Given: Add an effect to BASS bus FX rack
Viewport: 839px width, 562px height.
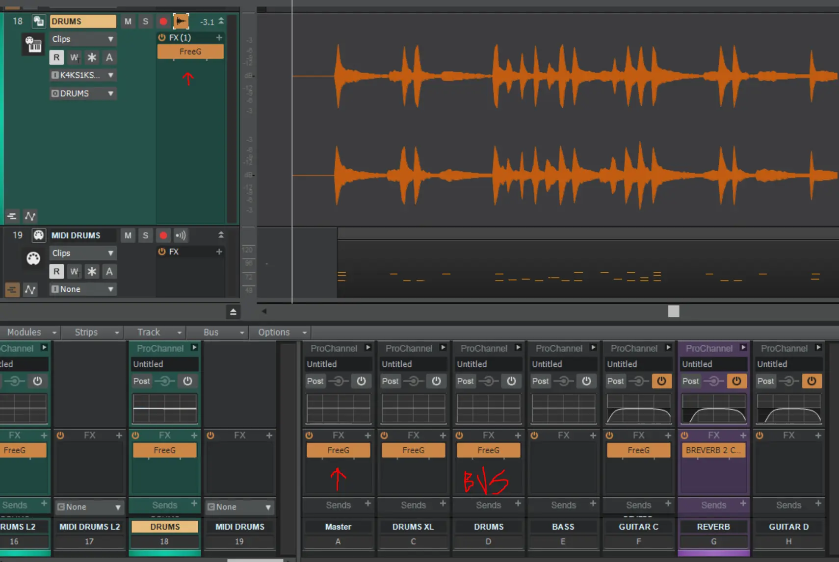Looking at the screenshot, I should [593, 435].
